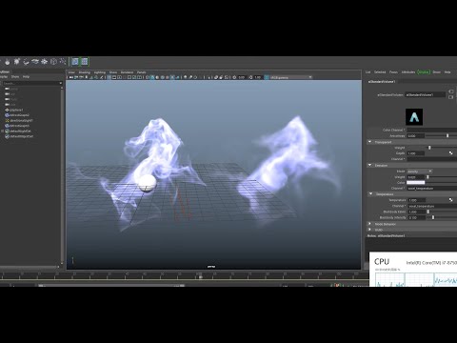Toggle Textured display in panel toolbar
This screenshot has width=457, height=343.
click(x=167, y=77)
